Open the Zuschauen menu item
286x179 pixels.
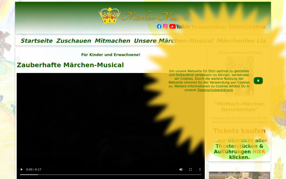pos(73,41)
